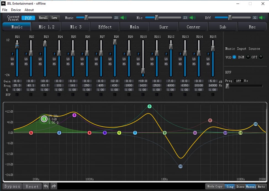Click the redo arrow icon
The height and width of the screenshot is (191, 269).
point(54,186)
